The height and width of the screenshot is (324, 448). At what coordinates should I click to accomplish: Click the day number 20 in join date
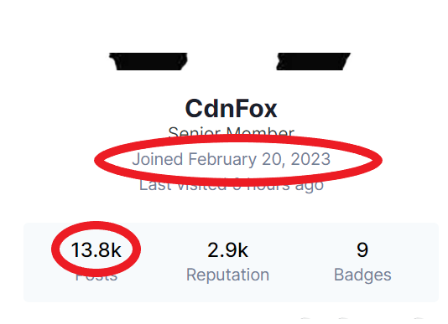pyautogui.click(x=273, y=159)
